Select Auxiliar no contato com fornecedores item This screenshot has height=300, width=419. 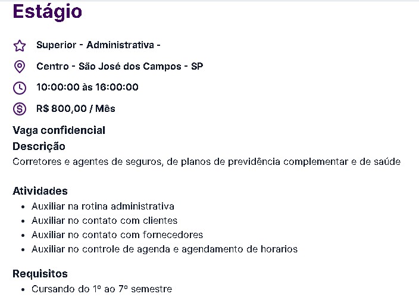[117, 235]
